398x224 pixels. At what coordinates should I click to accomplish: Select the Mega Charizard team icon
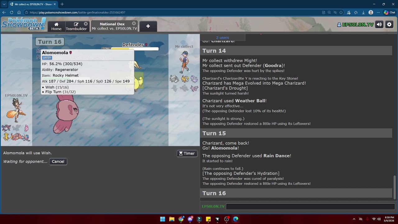16,137
